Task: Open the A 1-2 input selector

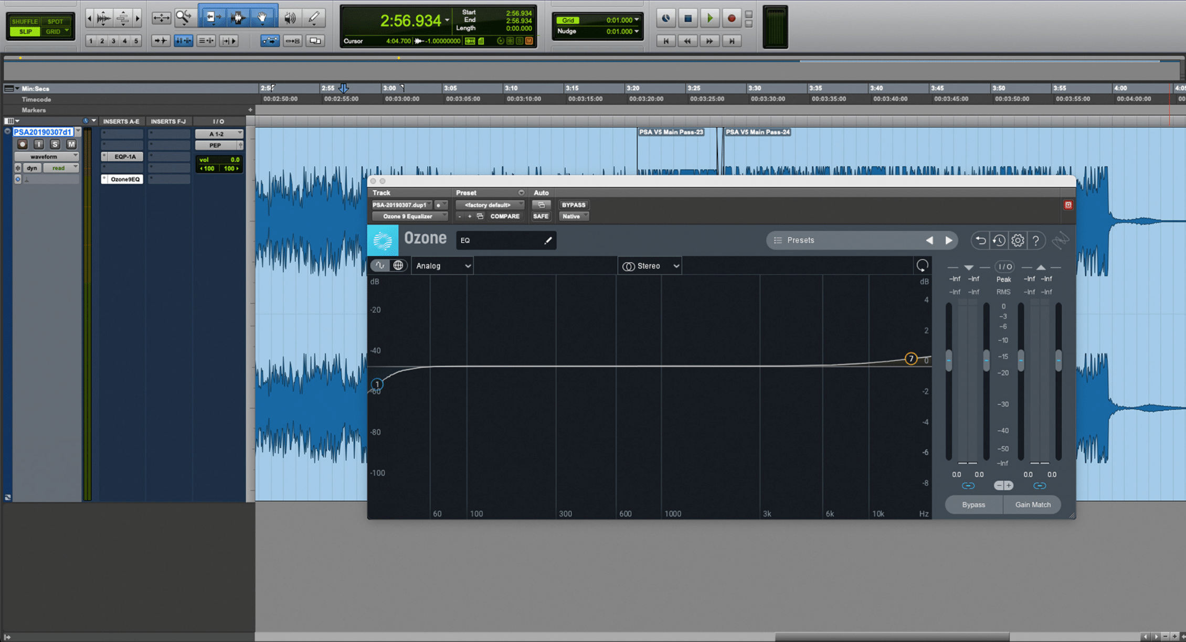Action: 219,134
